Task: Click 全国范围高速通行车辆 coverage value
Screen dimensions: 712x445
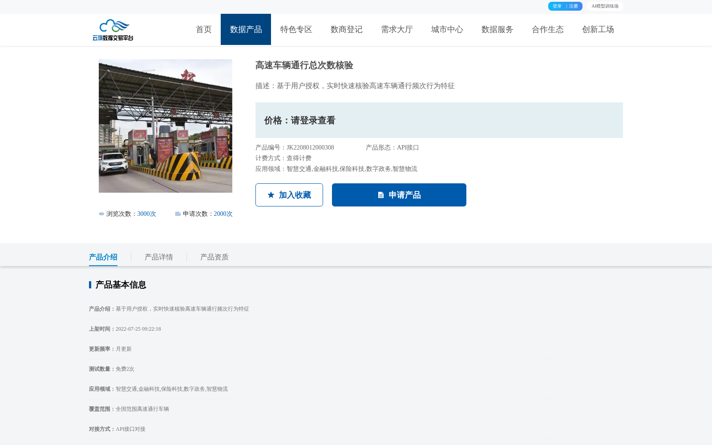Action: (x=142, y=409)
